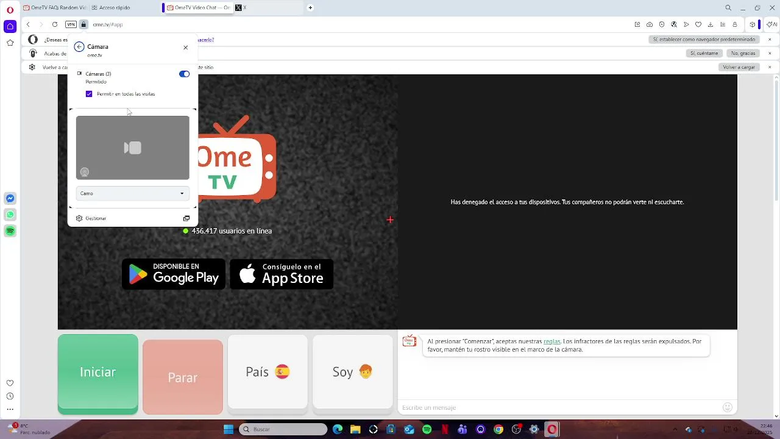Open the extensions cube icon
780x439 pixels.
click(753, 24)
